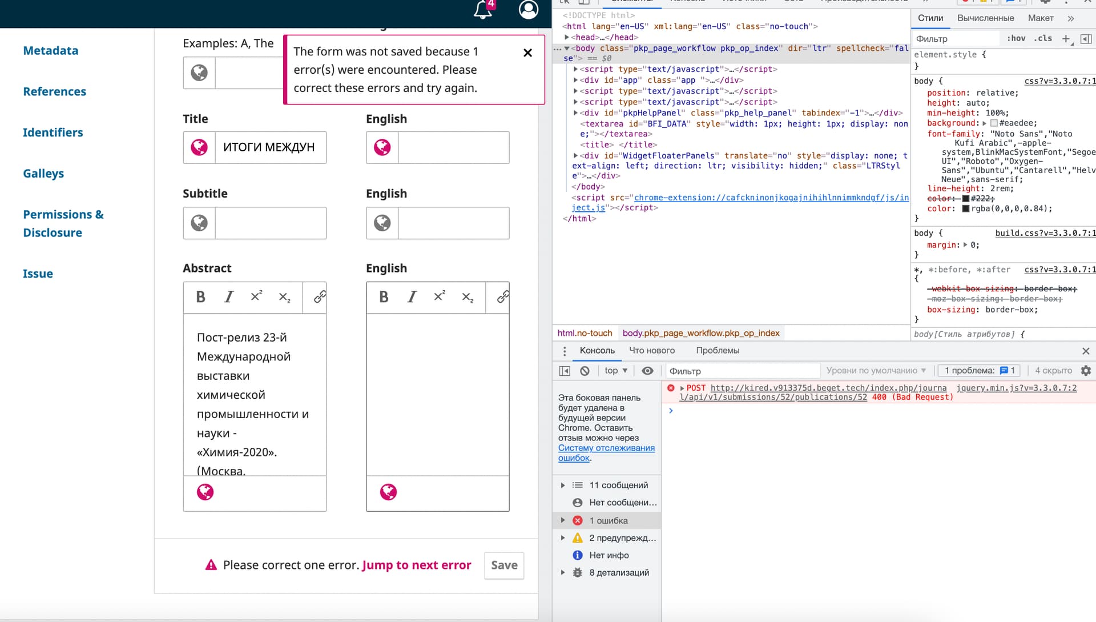
Task: Click the globe icon below the Abstract text
Action: (x=205, y=492)
